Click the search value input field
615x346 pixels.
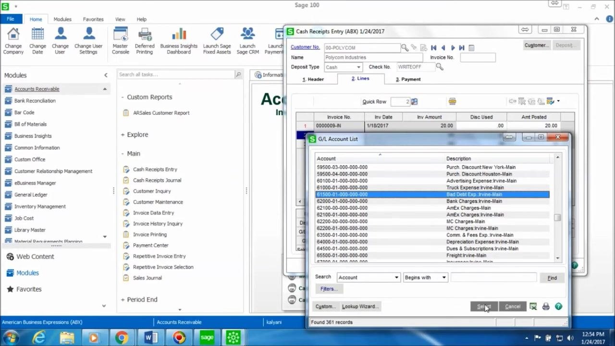click(x=493, y=277)
